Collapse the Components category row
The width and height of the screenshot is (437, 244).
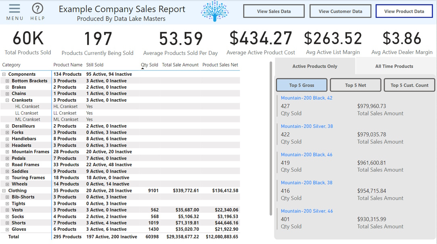pyautogui.click(x=4, y=74)
